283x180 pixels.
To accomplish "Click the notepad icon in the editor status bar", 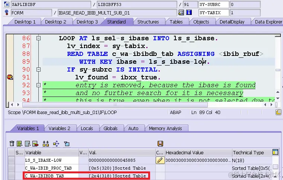I will point(278,112).
